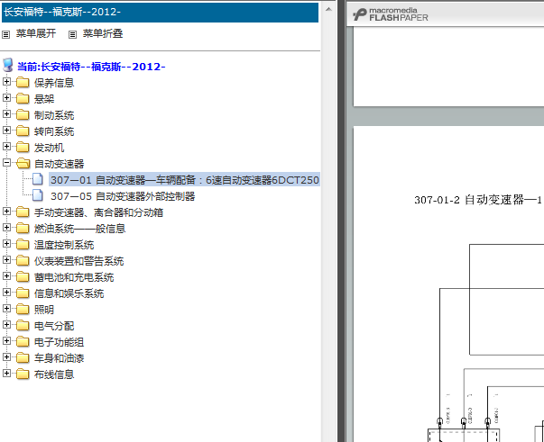Expand the 车身和油漆 folder node
This screenshot has width=544, height=442.
[x=6, y=357]
